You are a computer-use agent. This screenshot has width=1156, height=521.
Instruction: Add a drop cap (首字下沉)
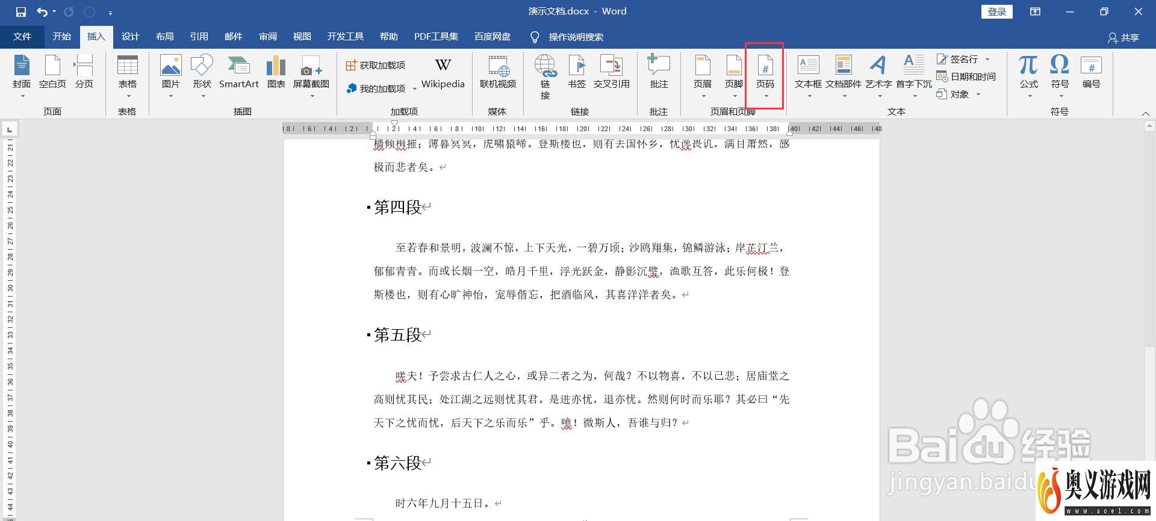pyautogui.click(x=914, y=76)
